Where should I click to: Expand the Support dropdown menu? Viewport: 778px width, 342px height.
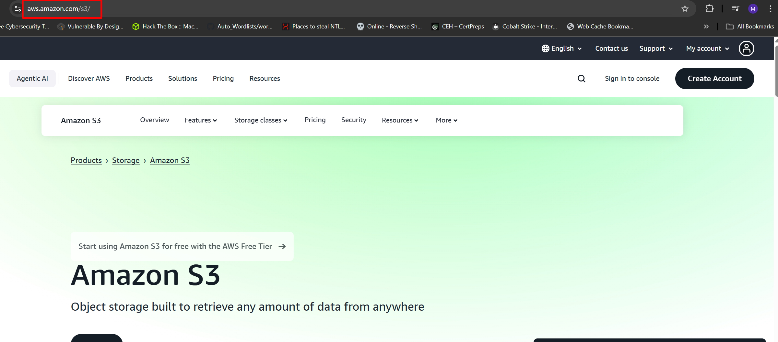point(656,48)
